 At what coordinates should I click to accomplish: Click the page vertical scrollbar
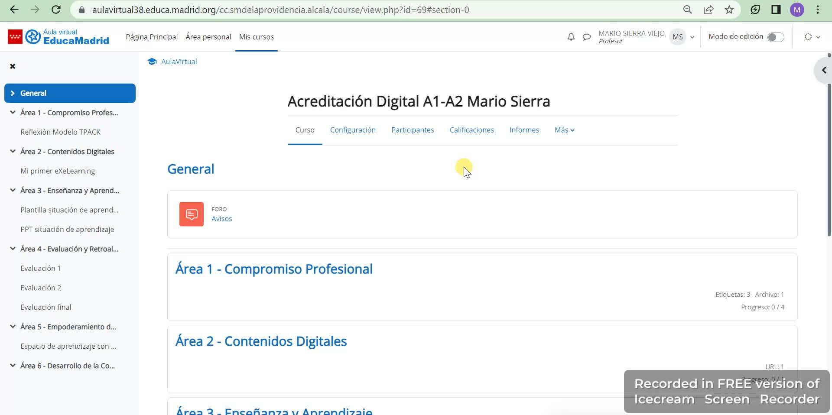coord(829,145)
